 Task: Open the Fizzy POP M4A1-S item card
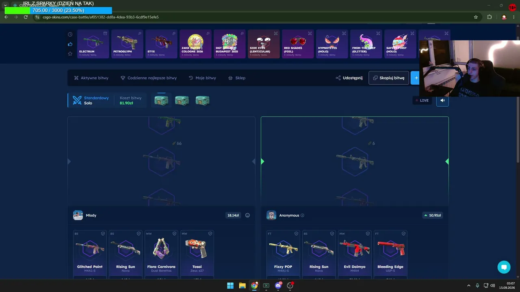283,254
